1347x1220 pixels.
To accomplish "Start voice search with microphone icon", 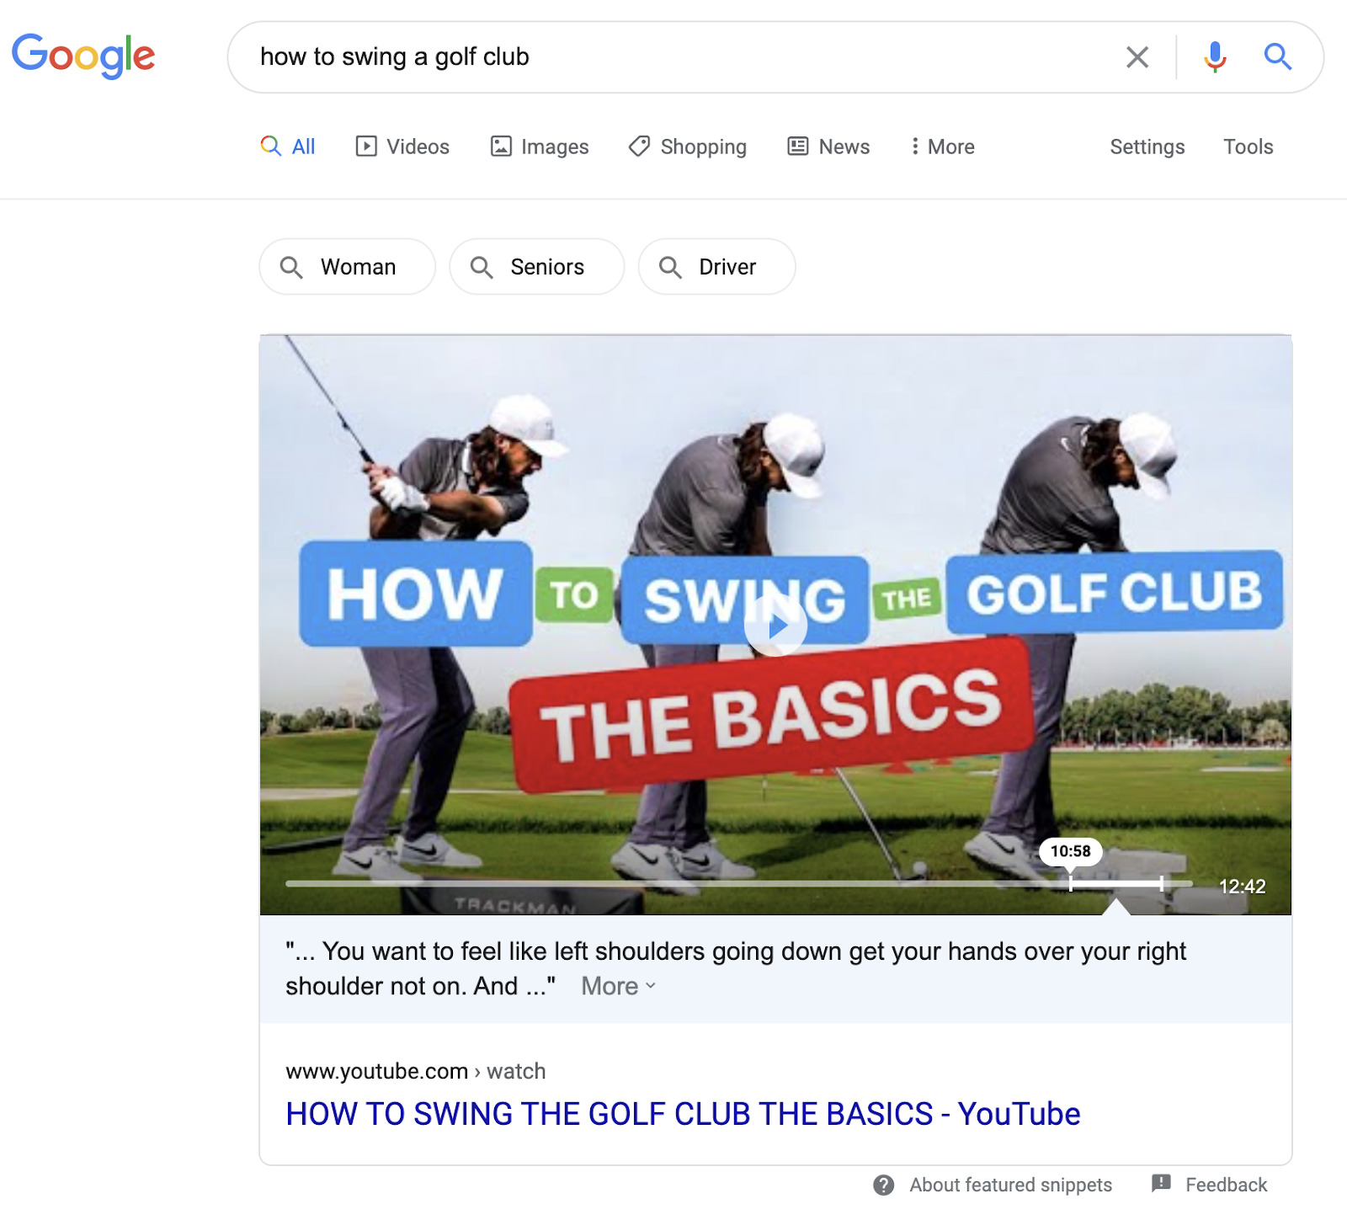I will click(x=1215, y=57).
